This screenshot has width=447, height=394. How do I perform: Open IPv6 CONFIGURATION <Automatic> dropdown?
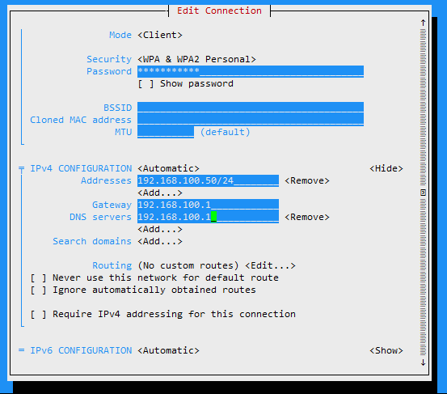168,350
